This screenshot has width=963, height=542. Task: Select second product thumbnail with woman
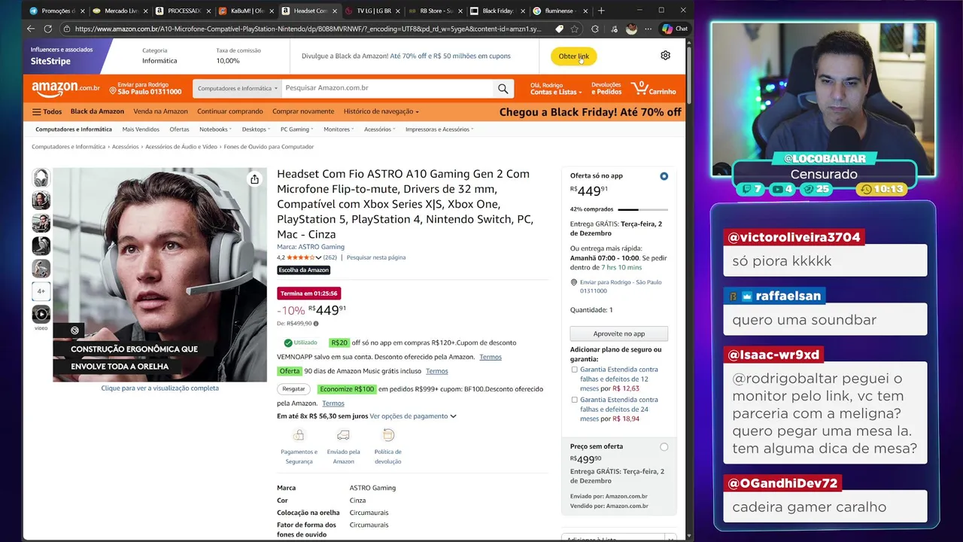point(41,200)
